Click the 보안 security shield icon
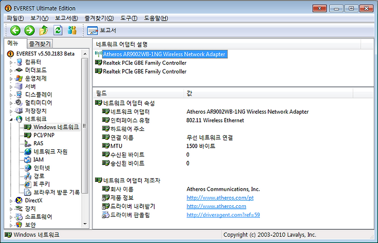The image size is (378, 243). (19, 225)
